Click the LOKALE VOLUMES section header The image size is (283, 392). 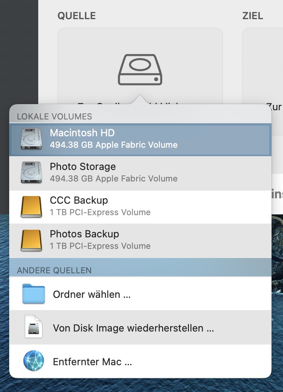54,116
